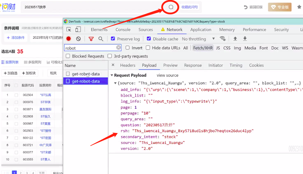Viewport: 303px width, 174px height.
Task: Stop recording with the red record icon
Action: (69, 39)
